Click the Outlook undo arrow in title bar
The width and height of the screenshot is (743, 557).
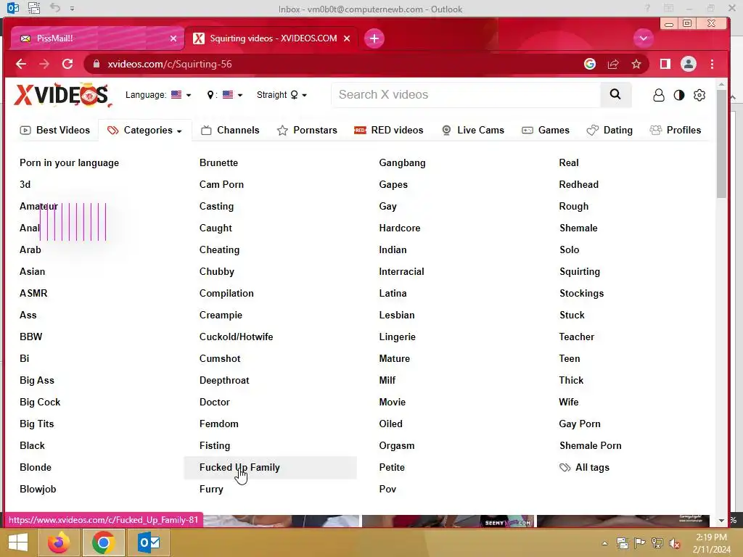click(x=55, y=7)
